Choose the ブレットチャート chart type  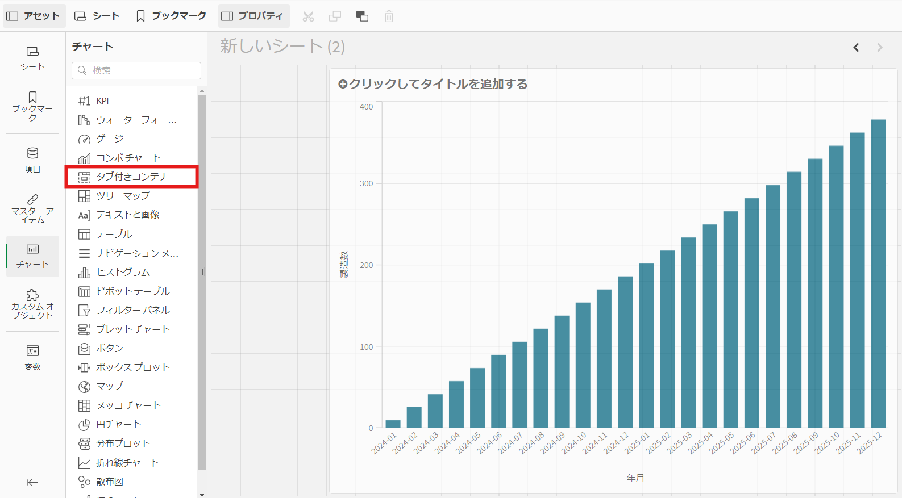tap(132, 329)
